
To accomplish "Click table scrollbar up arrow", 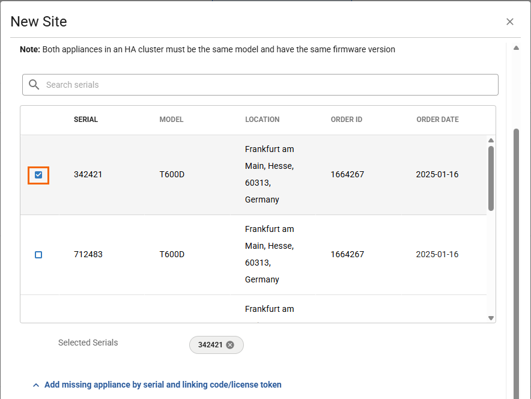I will pyautogui.click(x=491, y=140).
